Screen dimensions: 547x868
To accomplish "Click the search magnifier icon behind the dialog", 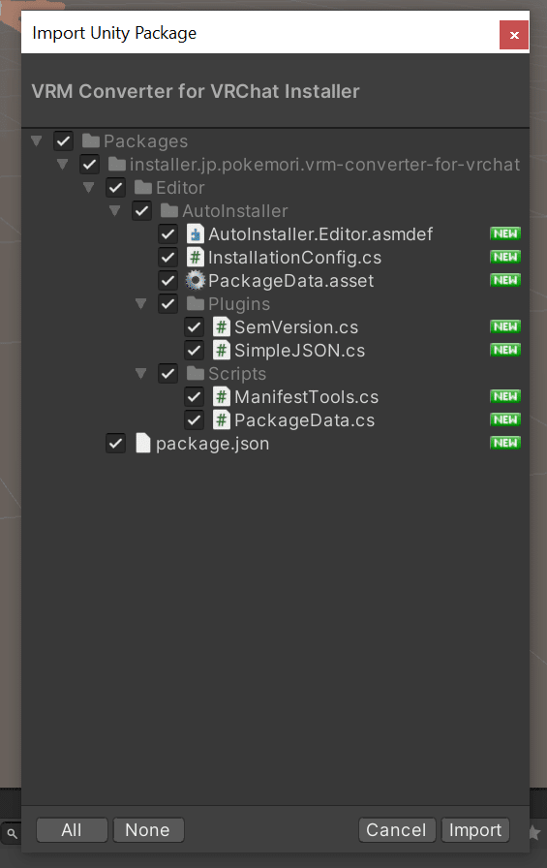I will click(x=12, y=833).
